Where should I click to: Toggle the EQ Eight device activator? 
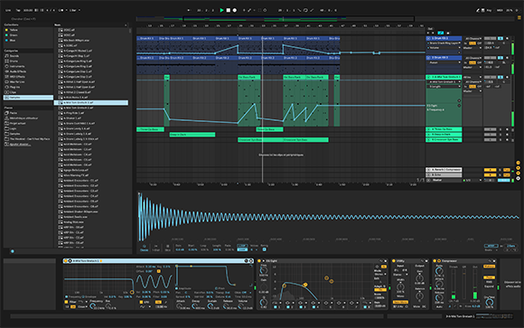pos(259,261)
